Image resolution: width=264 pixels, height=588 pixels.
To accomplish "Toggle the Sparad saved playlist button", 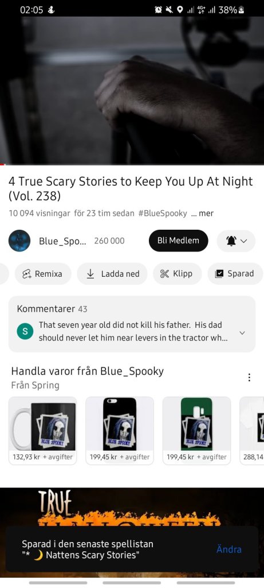I will 235,274.
